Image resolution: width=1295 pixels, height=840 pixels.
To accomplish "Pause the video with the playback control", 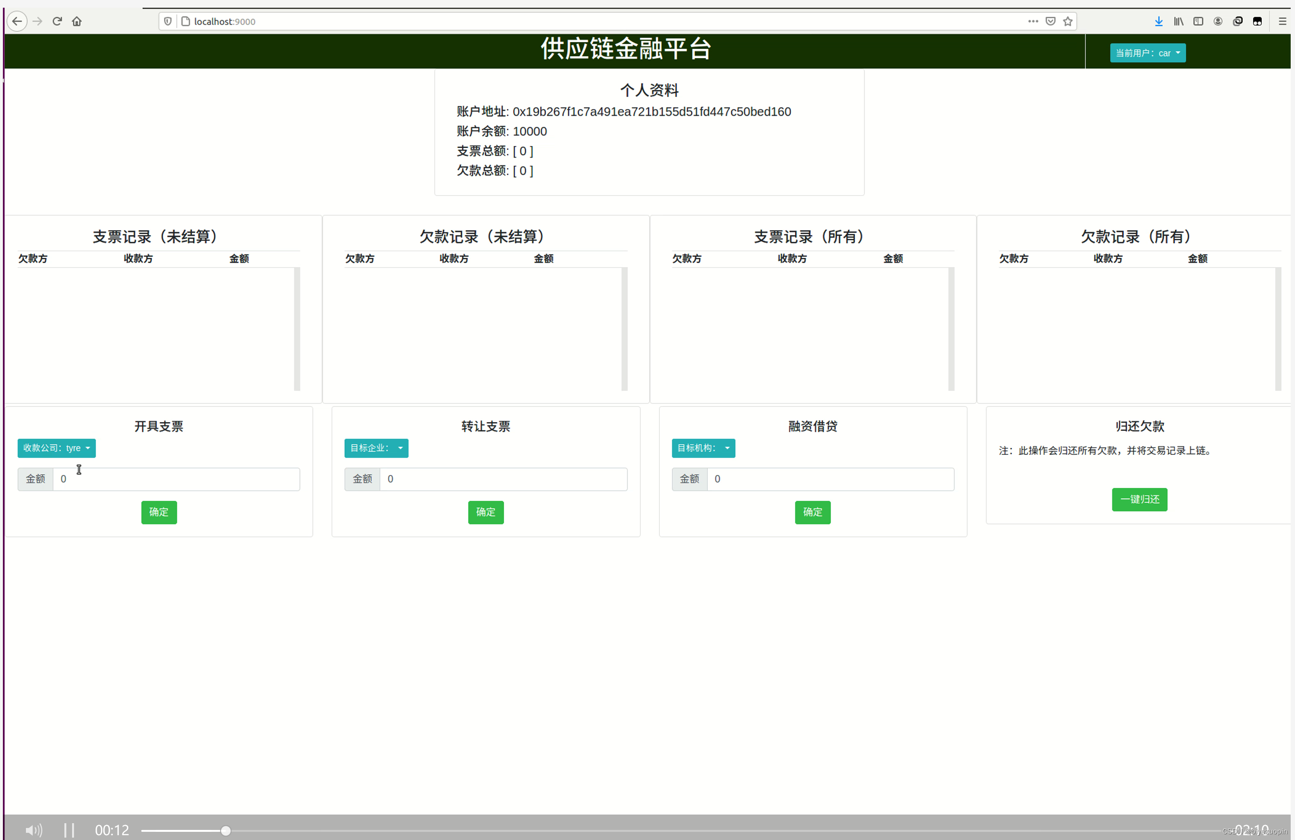I will point(69,830).
